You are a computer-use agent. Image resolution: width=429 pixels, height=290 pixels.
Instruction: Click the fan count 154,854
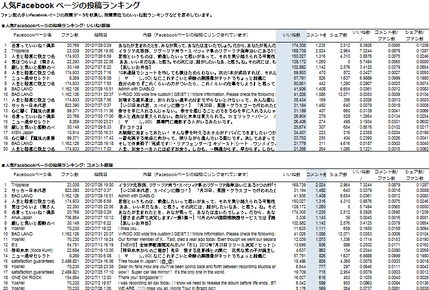(x=72, y=277)
